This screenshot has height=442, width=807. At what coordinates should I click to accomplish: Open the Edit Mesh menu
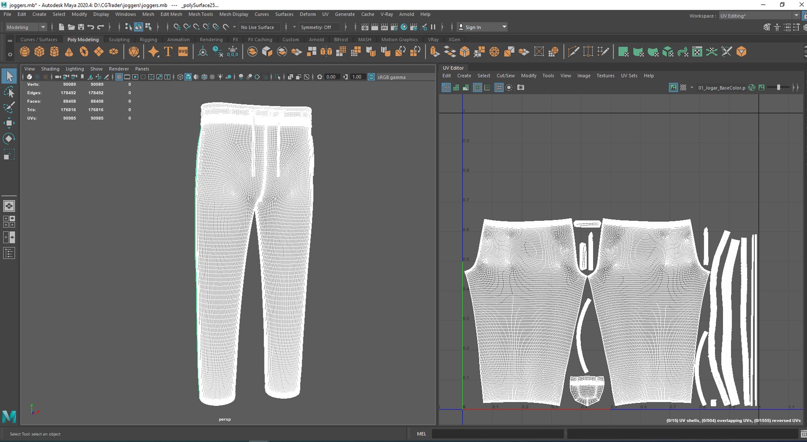click(171, 14)
